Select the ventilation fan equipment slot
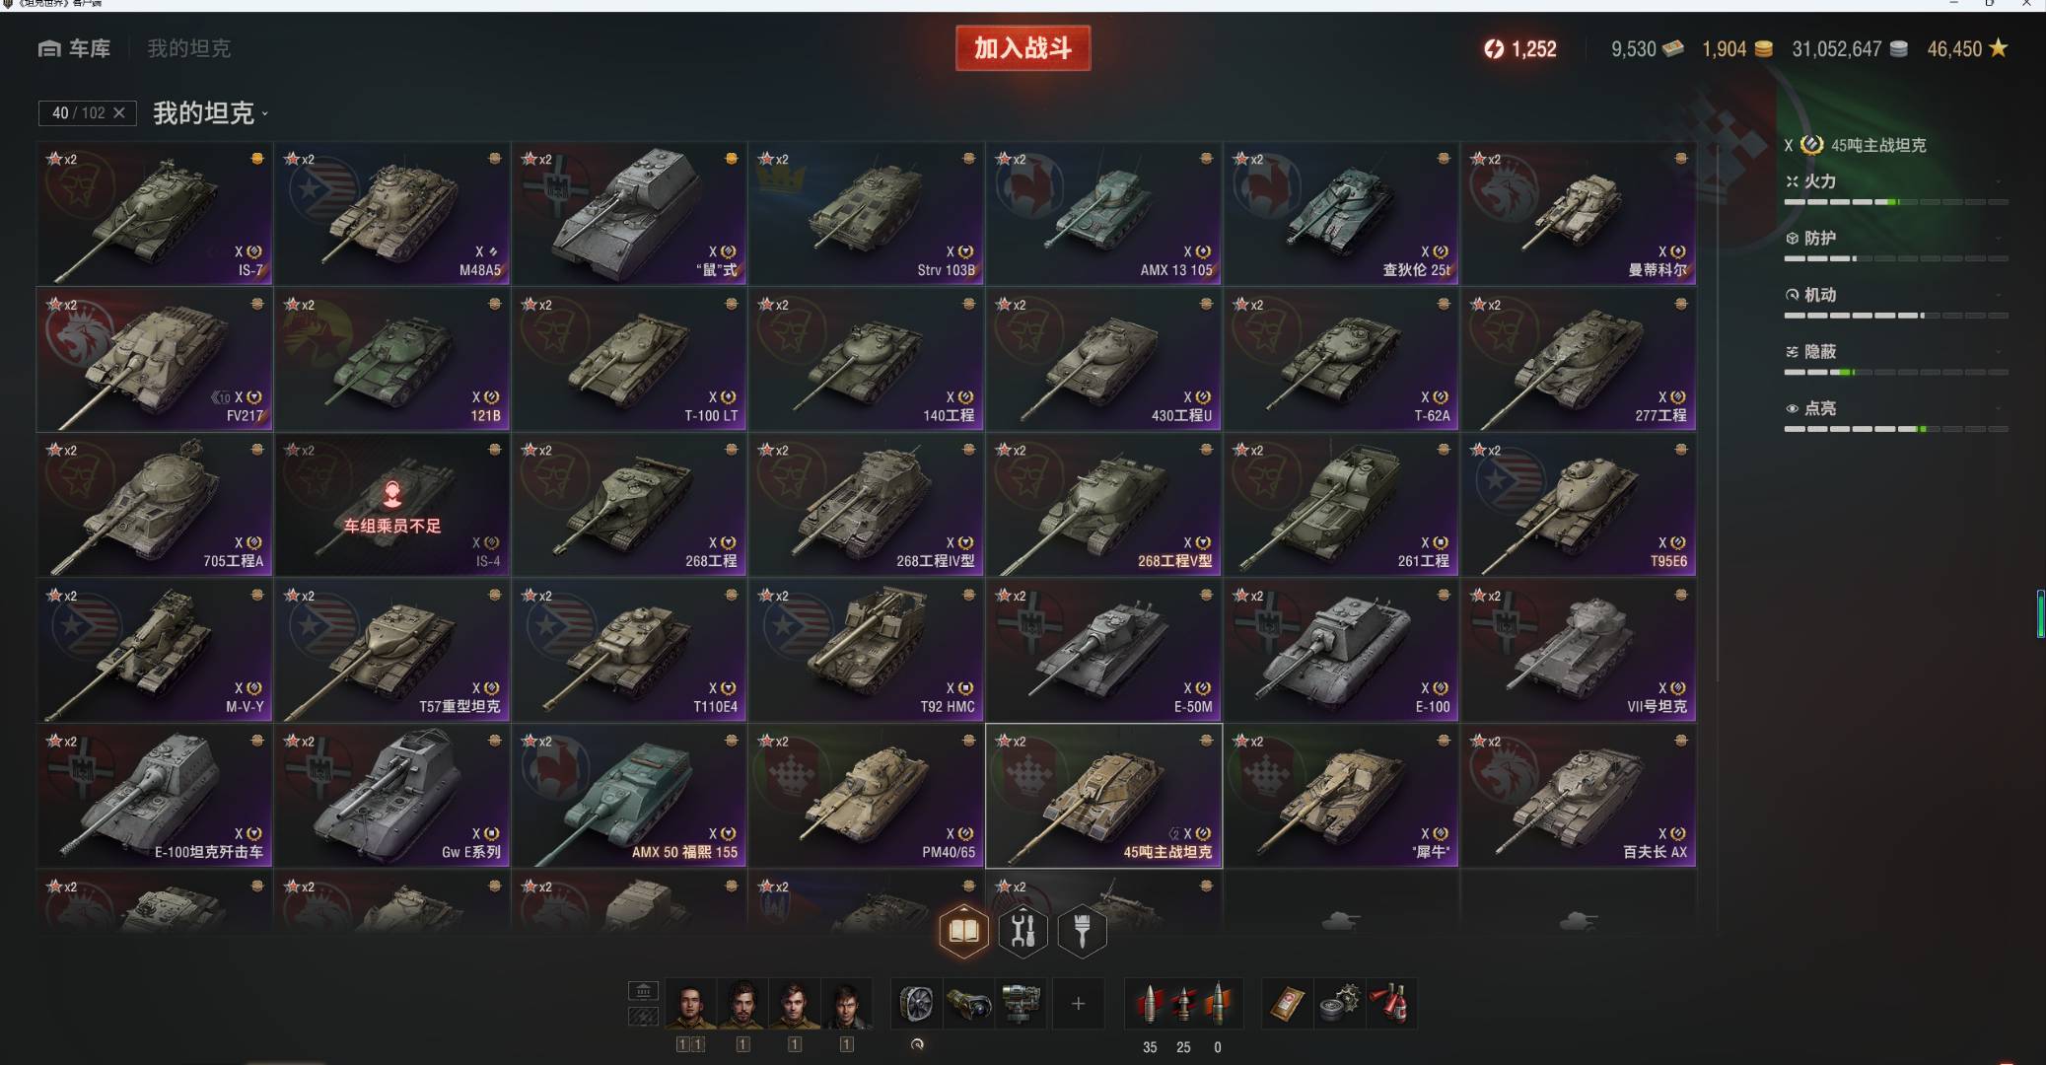This screenshot has width=2046, height=1065. tap(917, 1004)
